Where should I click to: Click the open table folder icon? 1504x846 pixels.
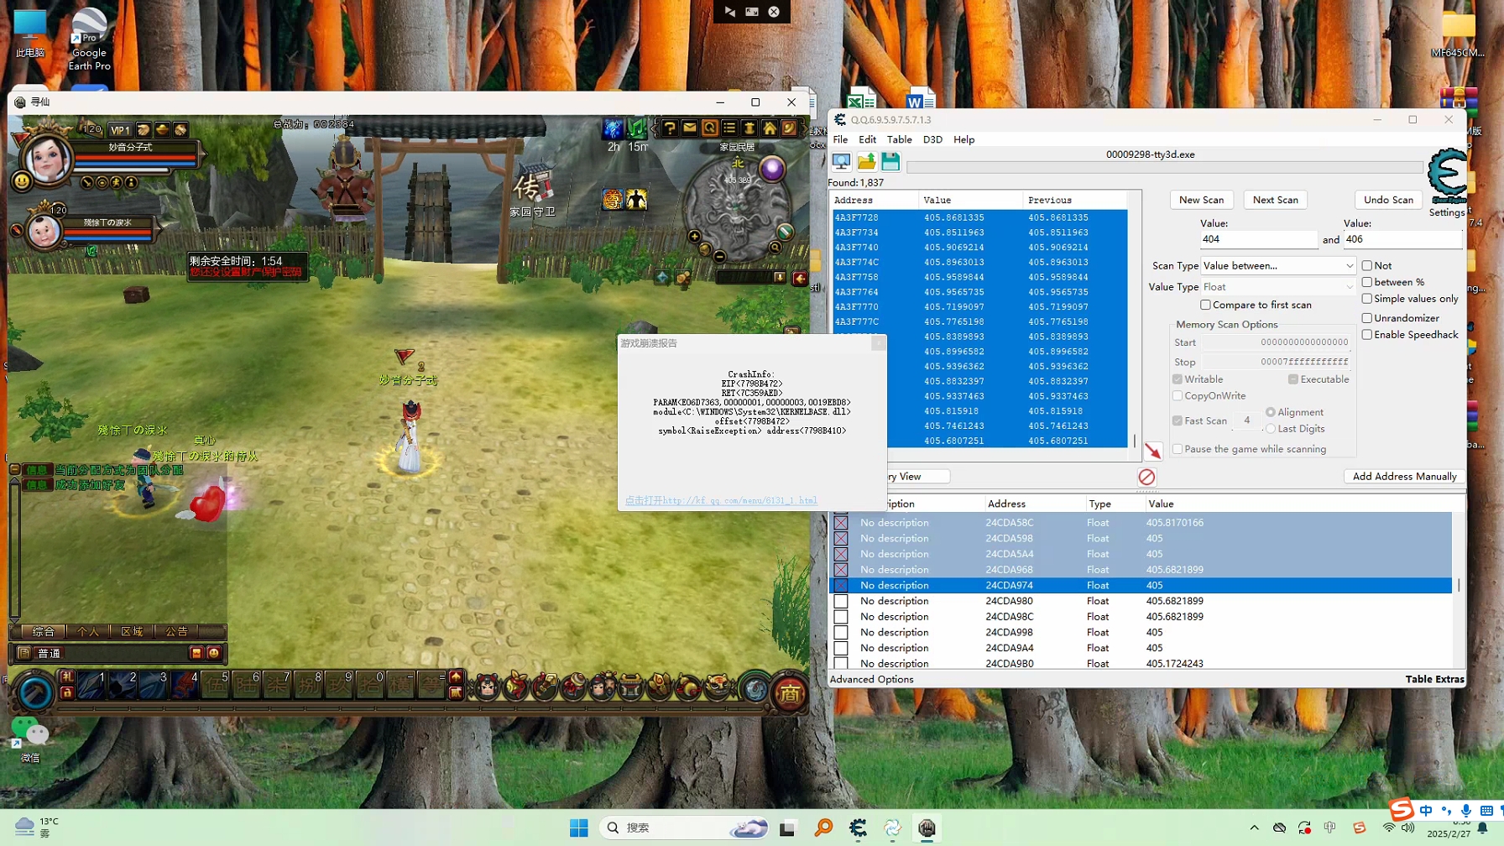[x=866, y=161]
